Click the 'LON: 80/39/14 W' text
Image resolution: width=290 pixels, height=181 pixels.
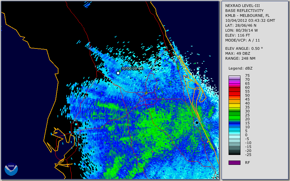click(241, 30)
